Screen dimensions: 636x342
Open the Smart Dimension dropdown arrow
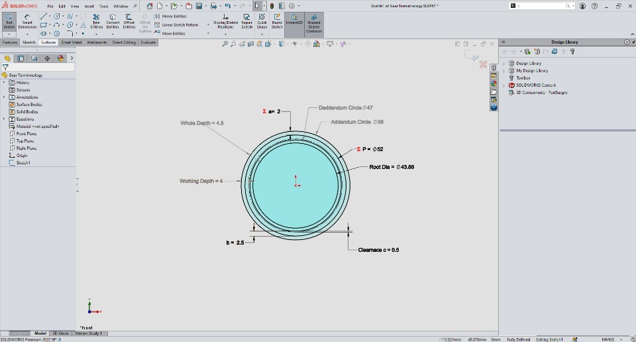27,34
